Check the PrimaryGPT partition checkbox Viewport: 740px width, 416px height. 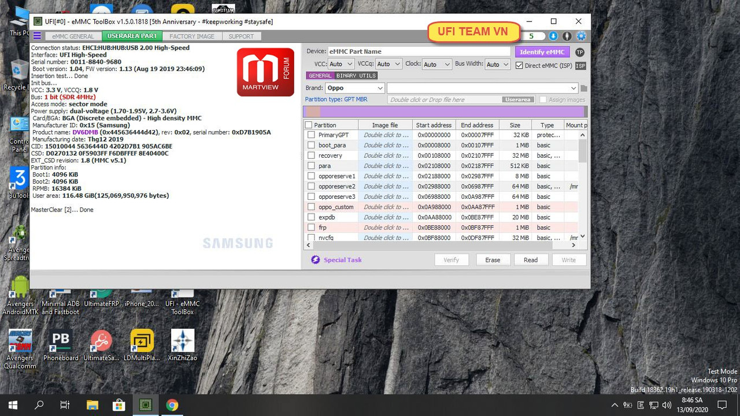coord(312,135)
